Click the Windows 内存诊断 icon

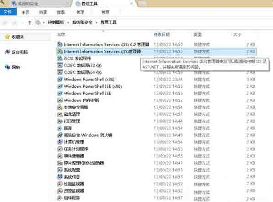[60, 100]
